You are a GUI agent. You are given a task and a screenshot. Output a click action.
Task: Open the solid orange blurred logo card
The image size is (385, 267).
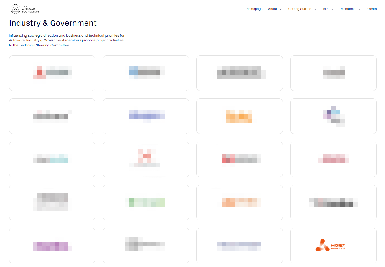pos(239,116)
